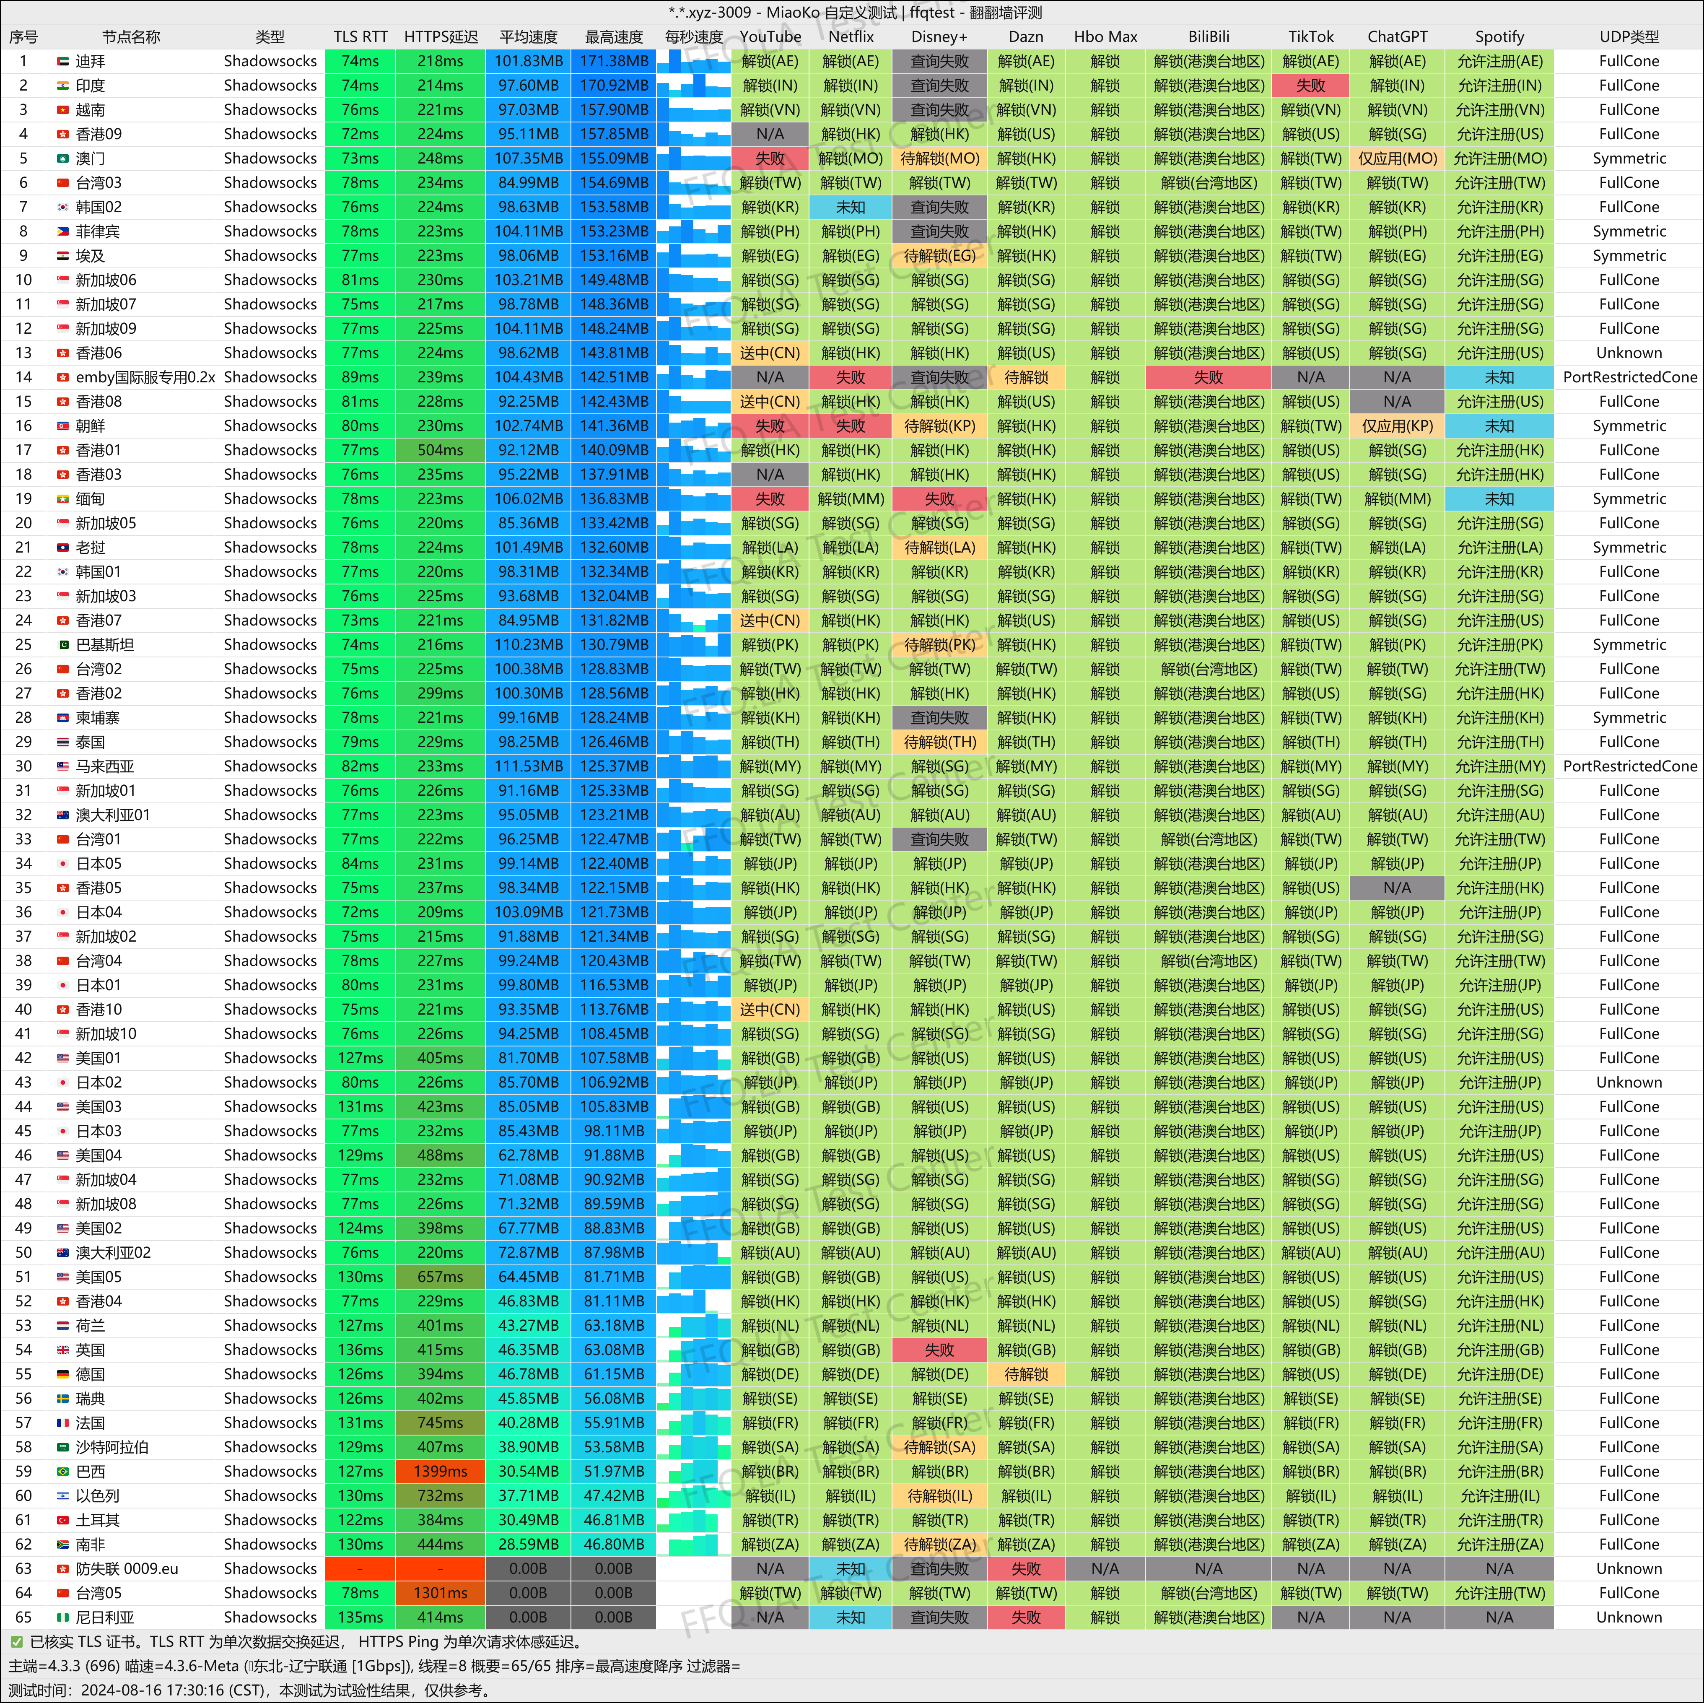This screenshot has height=1703, width=1704.
Task: Select PortRestrictedCone UDP cell in 马来西亚 row
Action: point(1629,766)
